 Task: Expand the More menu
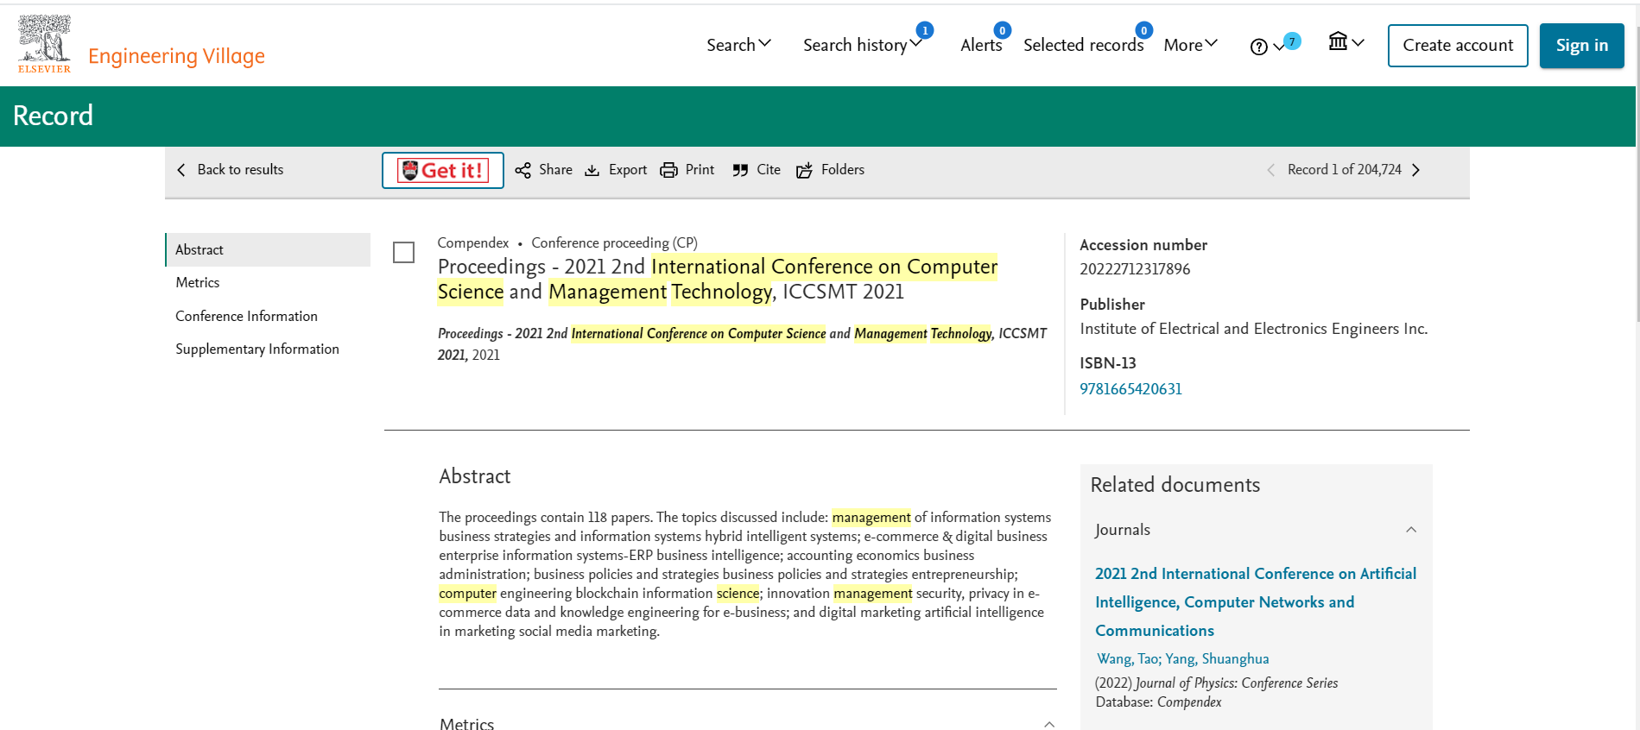[x=1190, y=45]
